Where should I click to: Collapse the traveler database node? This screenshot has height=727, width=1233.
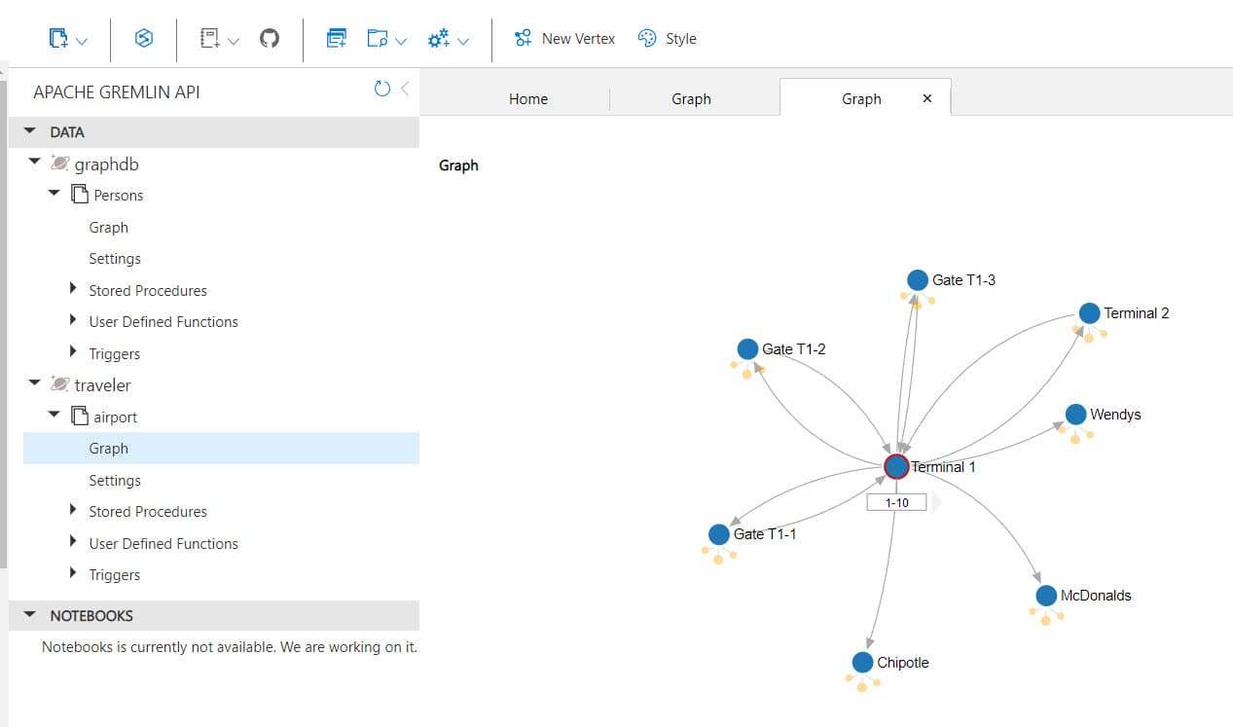pyautogui.click(x=34, y=384)
